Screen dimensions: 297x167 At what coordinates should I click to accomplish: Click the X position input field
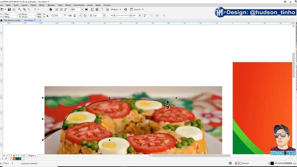[x=10, y=14]
